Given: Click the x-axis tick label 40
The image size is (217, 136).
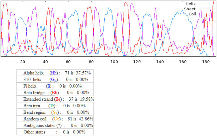Looking at the screenshot, I should point(45,62).
